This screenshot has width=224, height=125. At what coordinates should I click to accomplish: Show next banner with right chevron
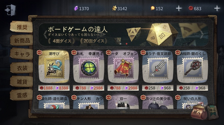coord(201,34)
